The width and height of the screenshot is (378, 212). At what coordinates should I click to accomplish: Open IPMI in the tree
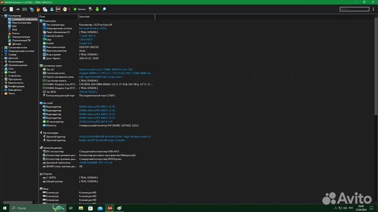click(x=15, y=30)
